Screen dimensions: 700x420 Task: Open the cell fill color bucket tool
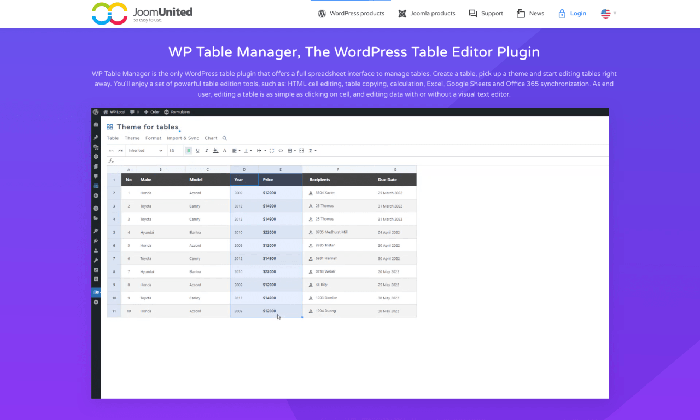pos(215,151)
